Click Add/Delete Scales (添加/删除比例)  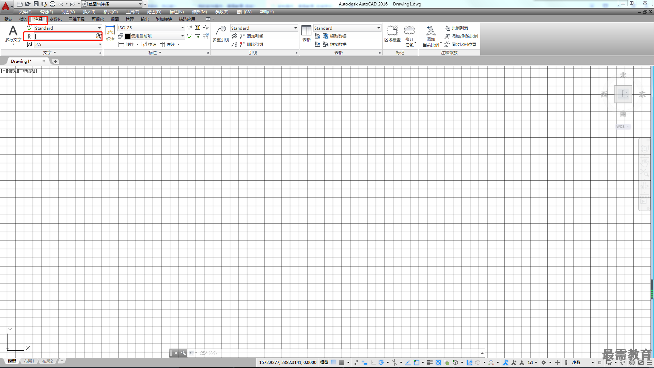click(461, 36)
